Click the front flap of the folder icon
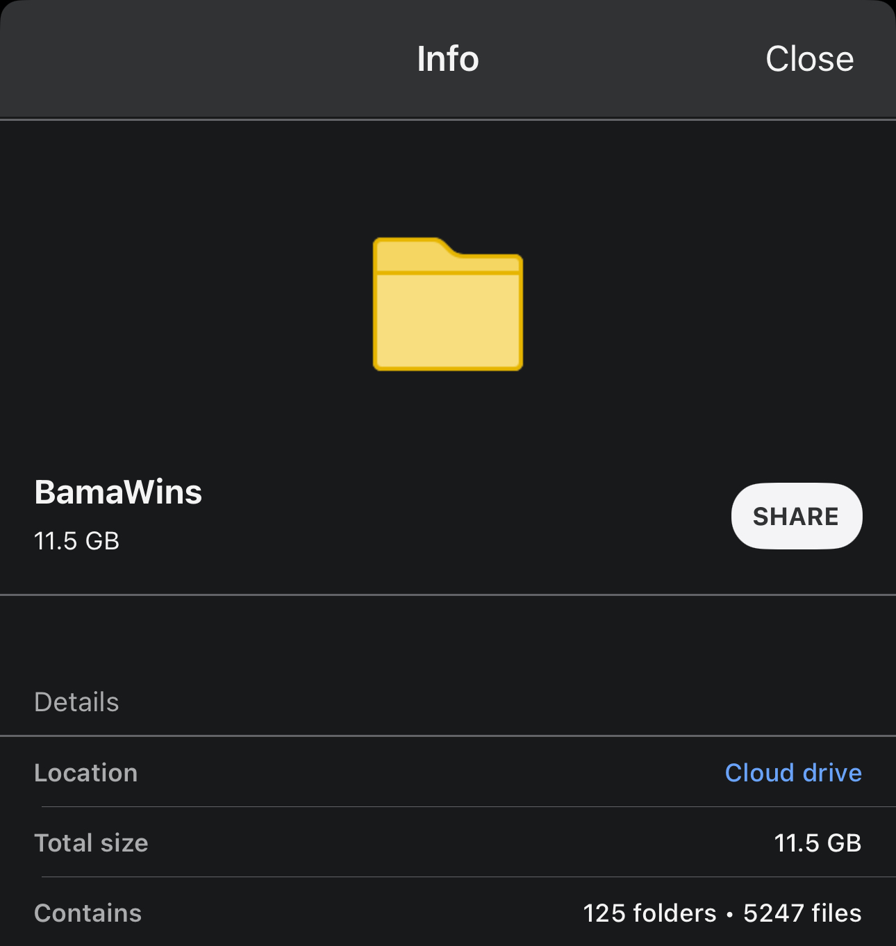 coord(448,321)
